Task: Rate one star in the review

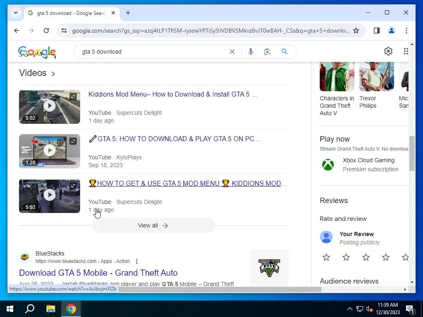Action: click(326, 257)
